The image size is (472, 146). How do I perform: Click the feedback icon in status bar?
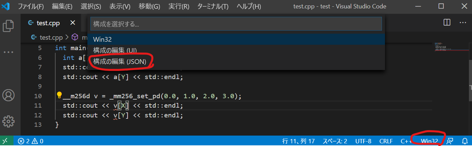click(x=450, y=141)
